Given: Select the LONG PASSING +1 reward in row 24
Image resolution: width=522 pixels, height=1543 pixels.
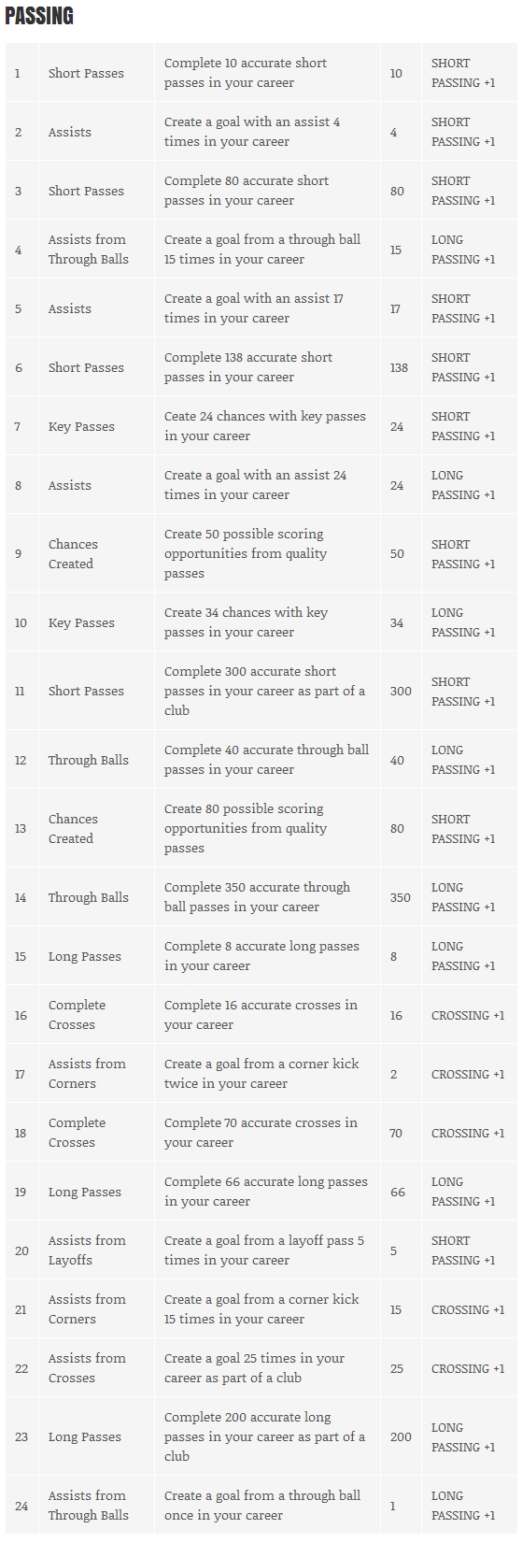Looking at the screenshot, I should (x=463, y=1506).
